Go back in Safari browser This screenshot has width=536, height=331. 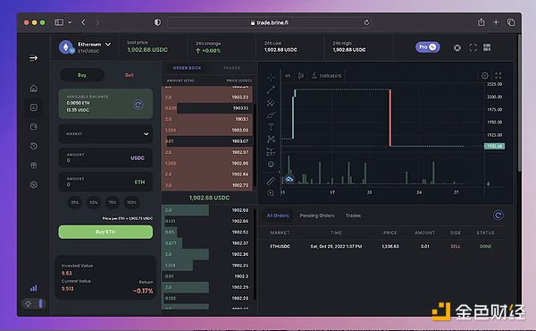(83, 22)
